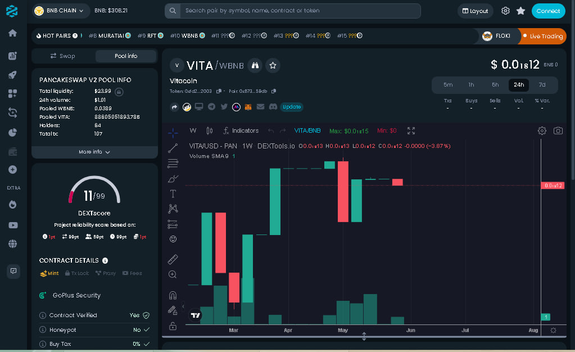The height and width of the screenshot is (352, 575).
Task: Open hot pair #9 RFT
Action: [150, 35]
